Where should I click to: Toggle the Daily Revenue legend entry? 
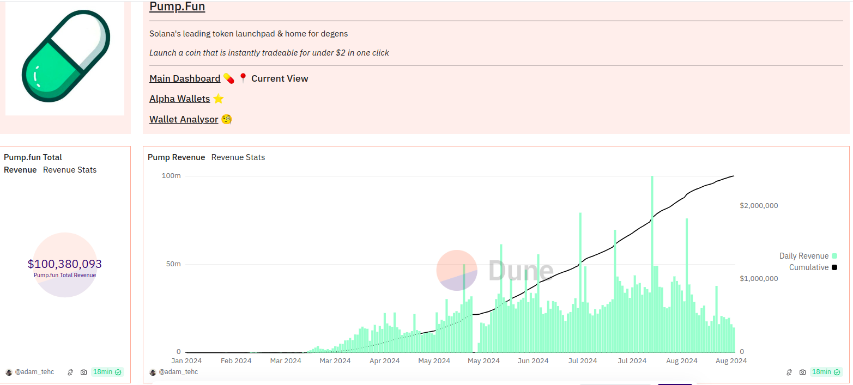[808, 256]
